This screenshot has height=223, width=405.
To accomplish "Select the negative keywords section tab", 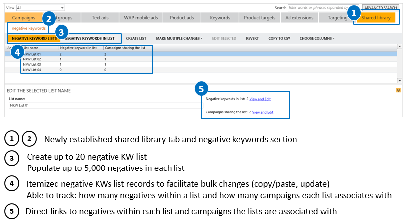I will (28, 28).
